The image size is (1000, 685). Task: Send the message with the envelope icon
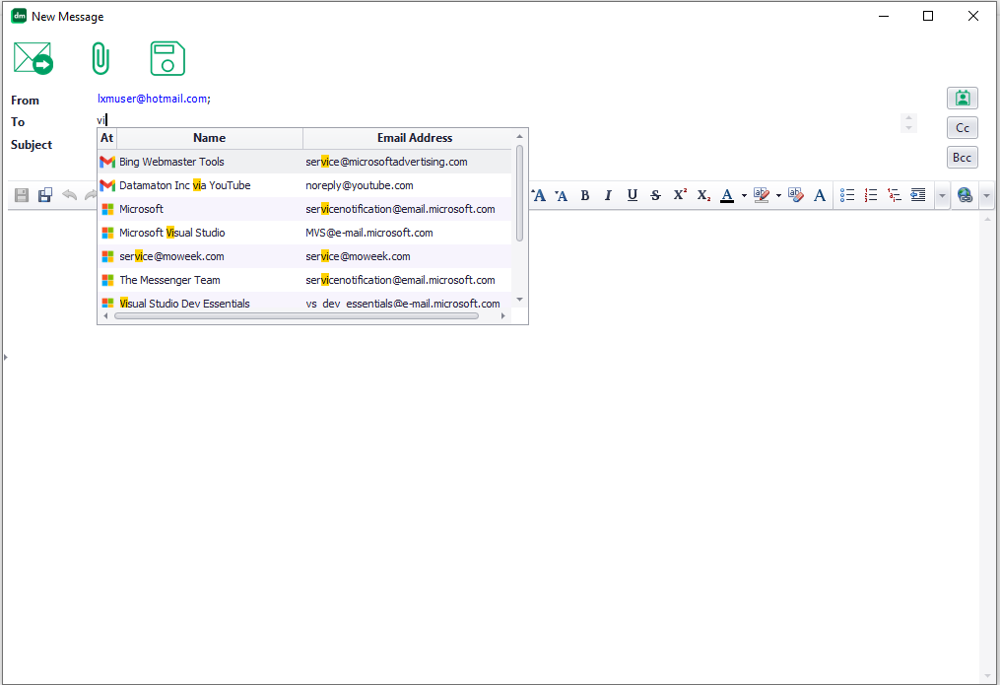click(33, 58)
